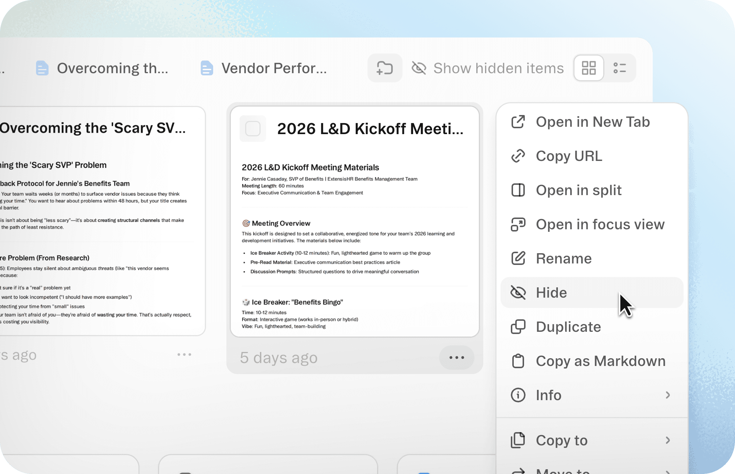Expand the Copy to submenu arrow
The width and height of the screenshot is (735, 474).
[668, 440]
